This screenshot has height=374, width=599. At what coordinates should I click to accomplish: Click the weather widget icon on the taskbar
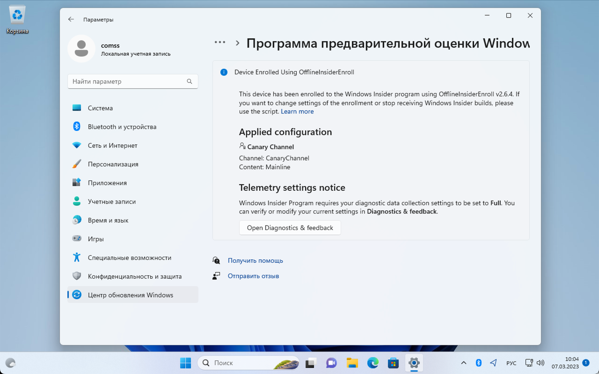pos(10,363)
